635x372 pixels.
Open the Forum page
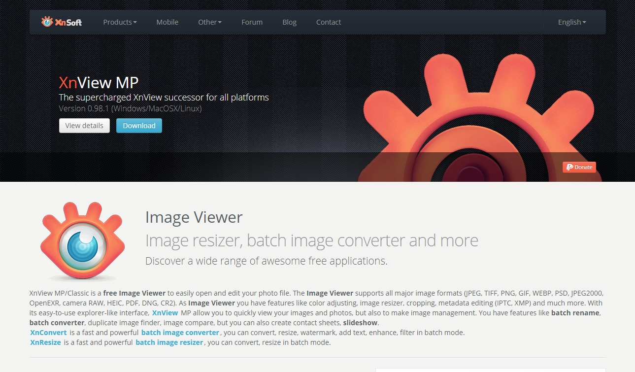pyautogui.click(x=252, y=22)
